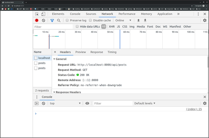Open DevTools customize three-dot menu
Image resolution: width=209 pixels, height=138 pixels.
[198, 14]
